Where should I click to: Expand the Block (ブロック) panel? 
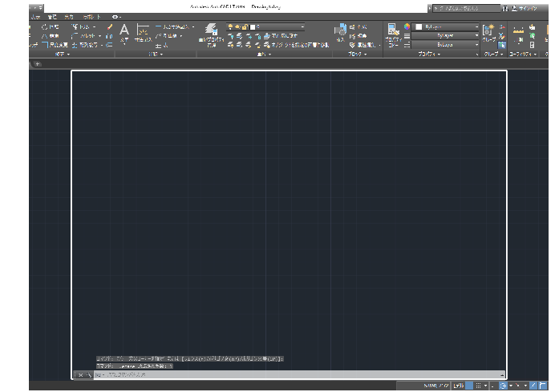coord(358,55)
